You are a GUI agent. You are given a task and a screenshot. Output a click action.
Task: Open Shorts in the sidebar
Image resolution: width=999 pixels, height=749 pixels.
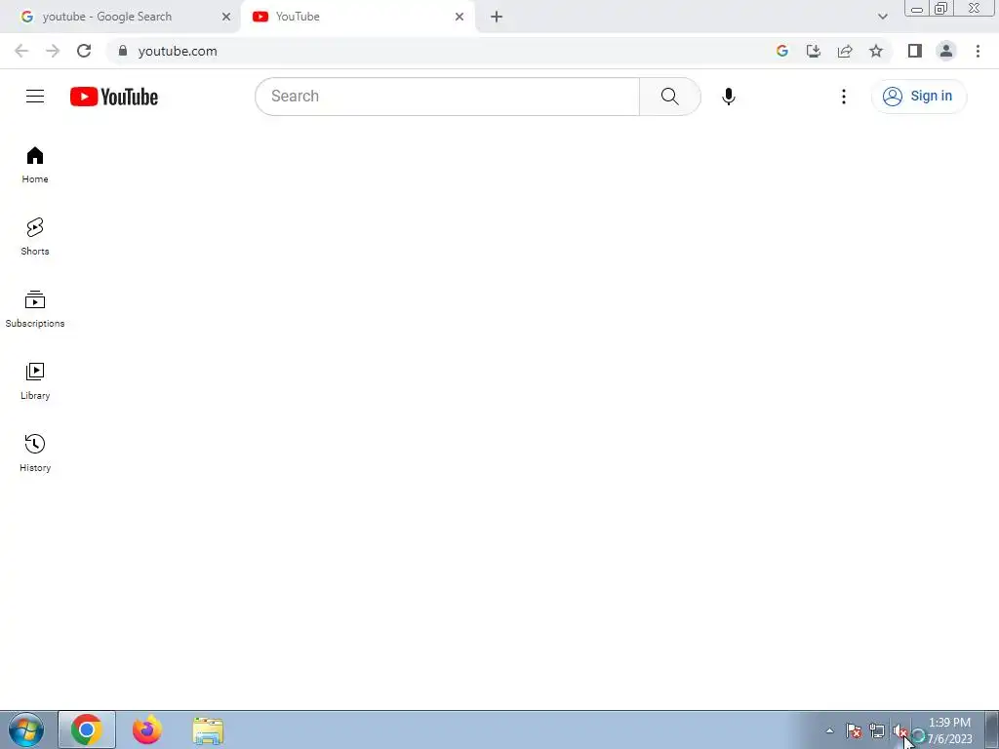35,237
